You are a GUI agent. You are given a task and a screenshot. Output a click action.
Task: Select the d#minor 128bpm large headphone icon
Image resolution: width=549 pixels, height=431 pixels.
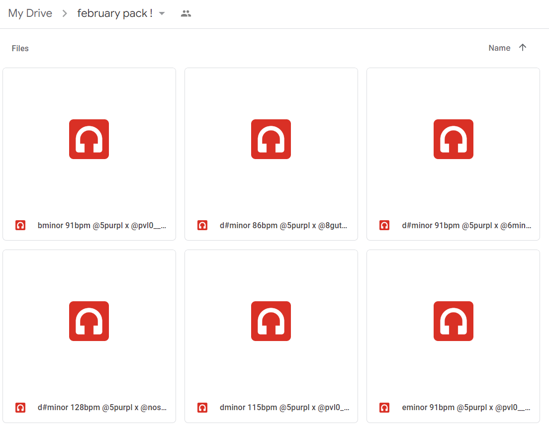coord(89,321)
